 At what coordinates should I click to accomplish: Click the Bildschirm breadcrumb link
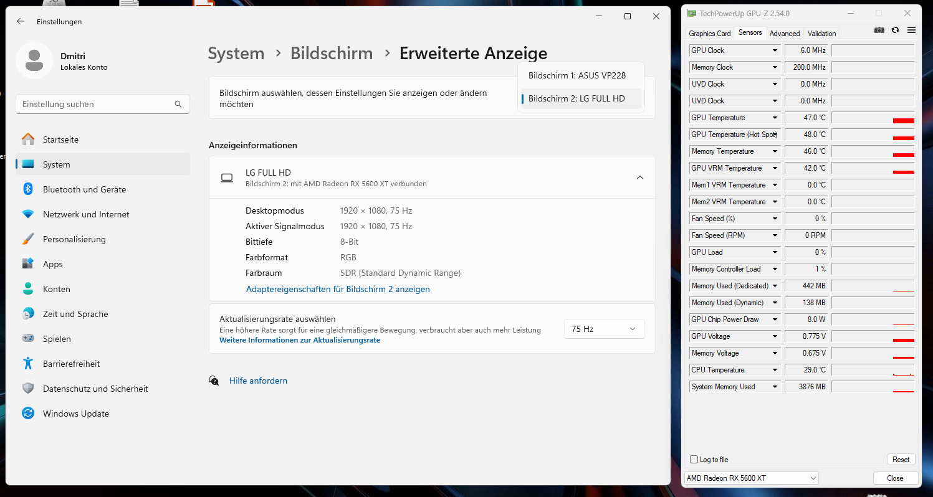332,54
